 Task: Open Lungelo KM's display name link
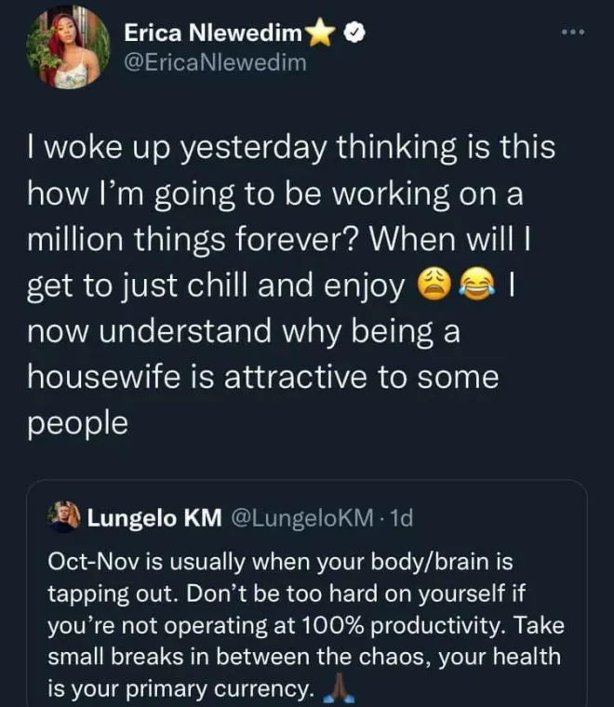(153, 519)
